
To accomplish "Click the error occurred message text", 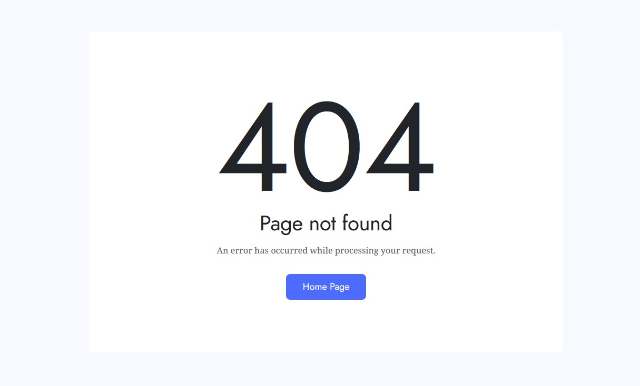I will click(x=326, y=251).
